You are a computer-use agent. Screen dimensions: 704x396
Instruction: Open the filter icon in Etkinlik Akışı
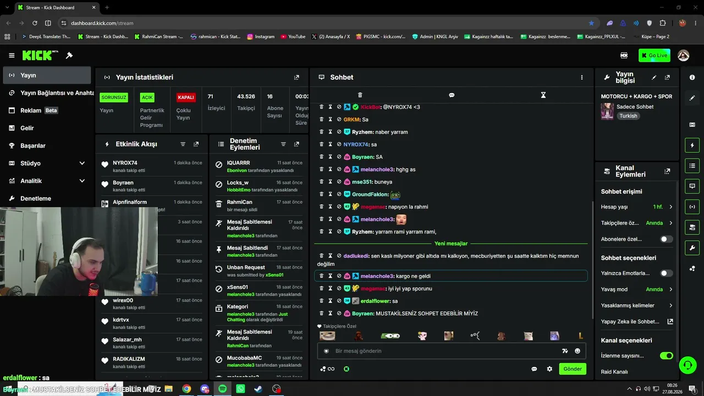coord(183,144)
